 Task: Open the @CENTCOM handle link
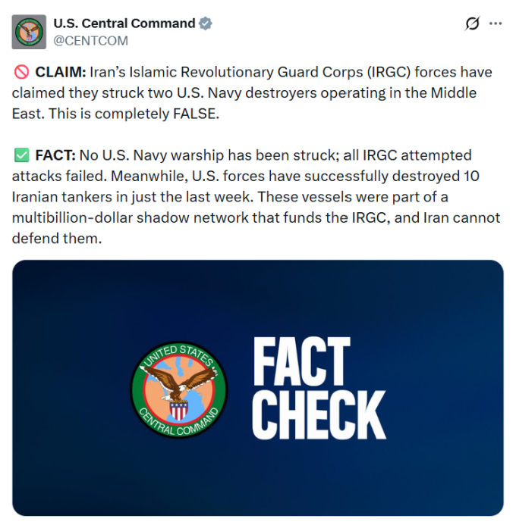91,40
